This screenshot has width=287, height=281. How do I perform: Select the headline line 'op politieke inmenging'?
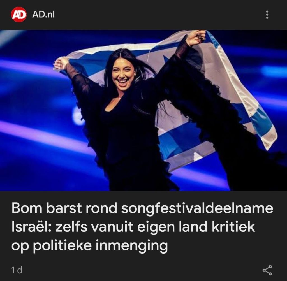(x=89, y=246)
